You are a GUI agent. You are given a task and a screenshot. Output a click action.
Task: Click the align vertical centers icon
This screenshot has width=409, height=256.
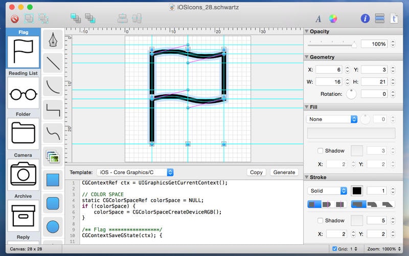[x=122, y=18]
